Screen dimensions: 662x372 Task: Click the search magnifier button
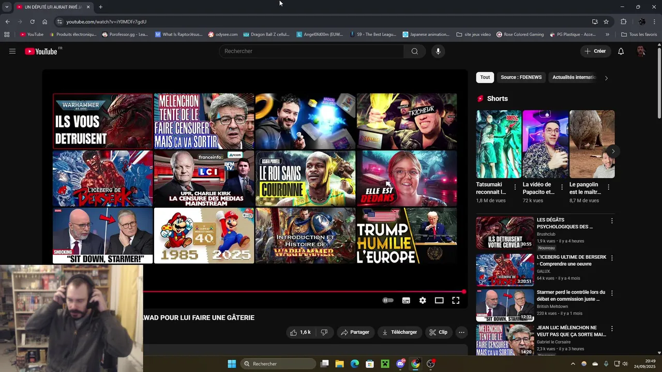(415, 51)
